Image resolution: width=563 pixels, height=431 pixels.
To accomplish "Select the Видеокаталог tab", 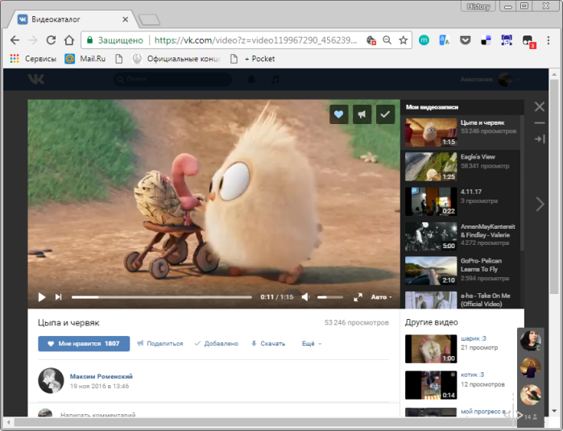I will [72, 19].
